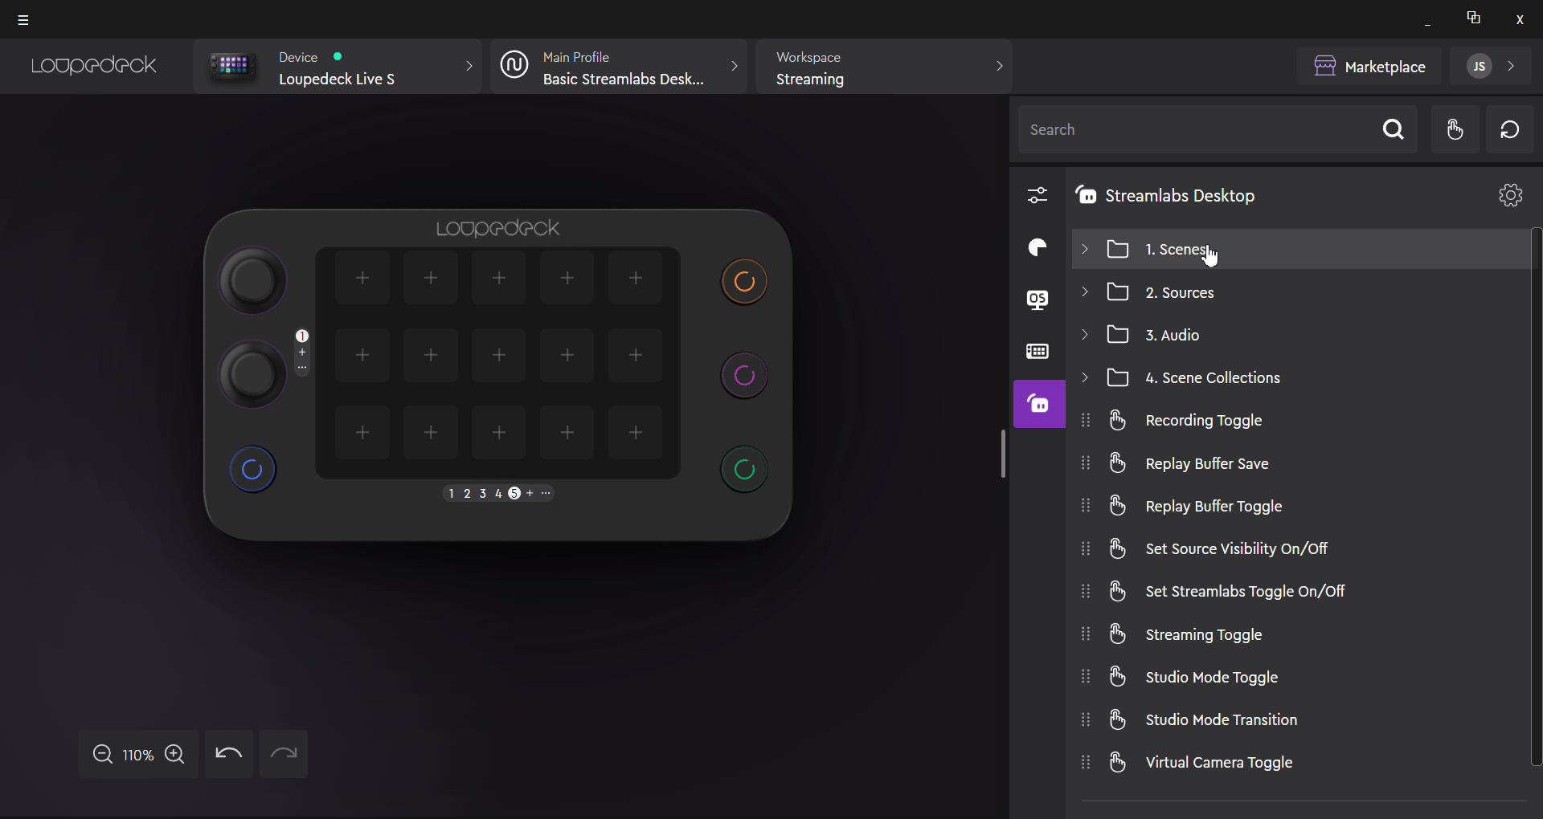Viewport: 1543px width, 819px height.
Task: Select the Streaming Toggle action
Action: click(x=1203, y=635)
